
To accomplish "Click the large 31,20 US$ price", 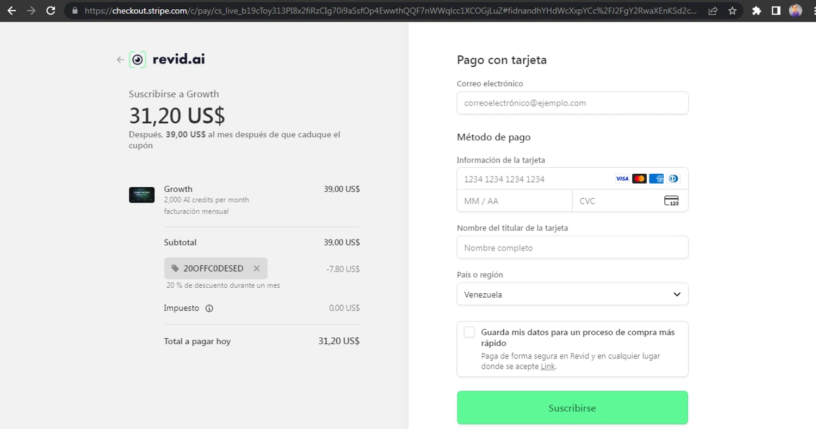I will 177,116.
